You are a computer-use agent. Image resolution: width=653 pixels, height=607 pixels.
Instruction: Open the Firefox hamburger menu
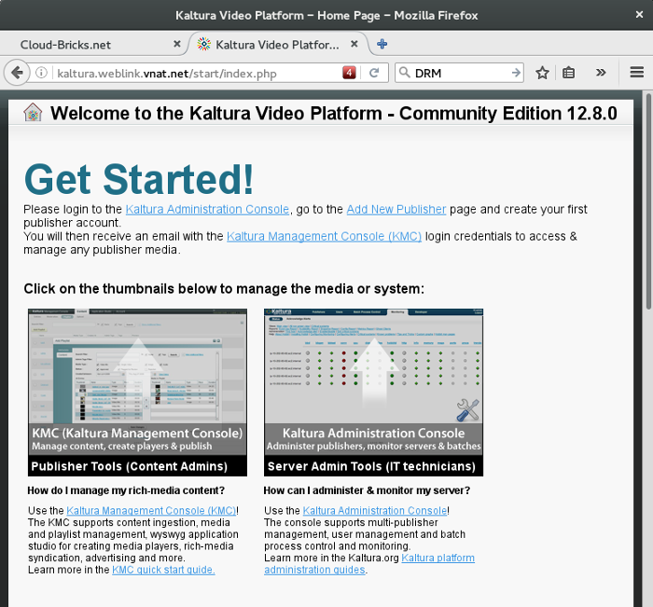click(x=637, y=73)
